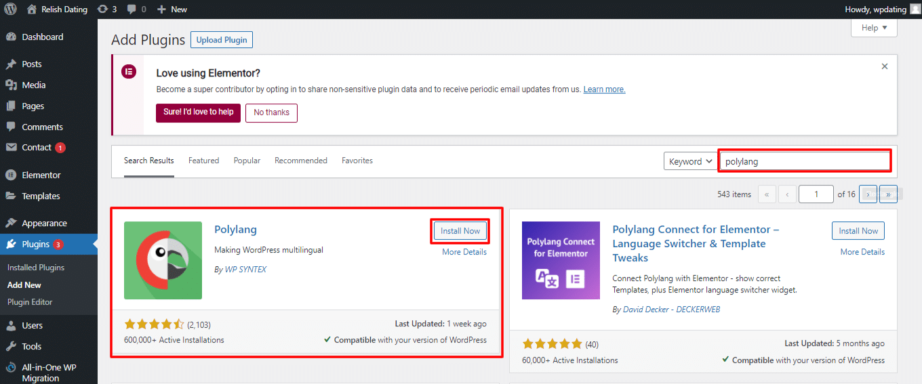Screen dimensions: 922x384
Task: Switch to the Recommended tab
Action: coord(301,161)
